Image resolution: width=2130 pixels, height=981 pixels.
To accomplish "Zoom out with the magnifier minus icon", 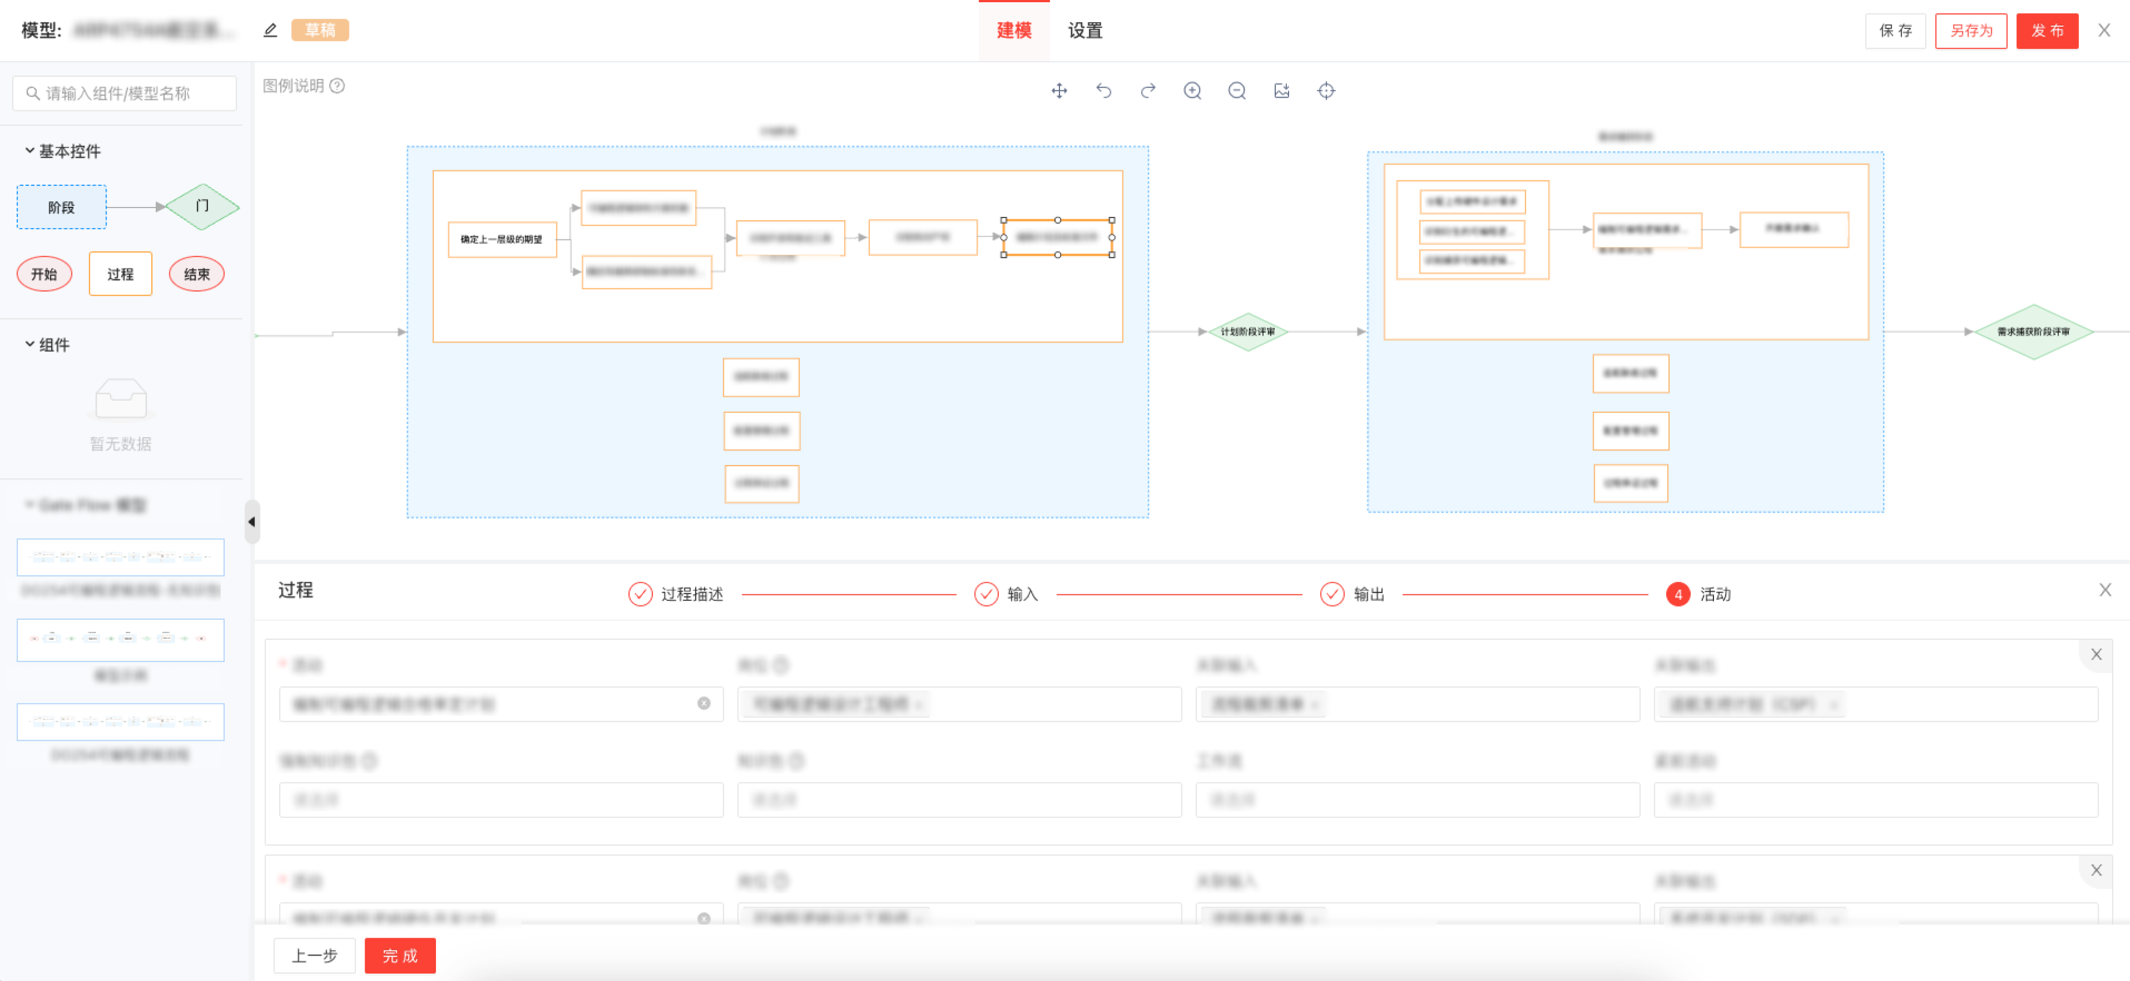I will point(1237,91).
